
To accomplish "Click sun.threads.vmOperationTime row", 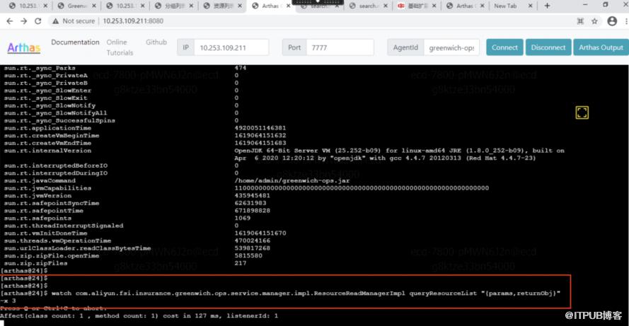I will tap(137, 240).
